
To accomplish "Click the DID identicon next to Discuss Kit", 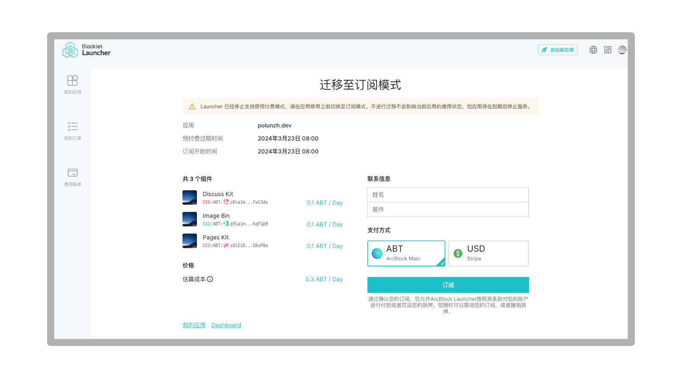I will 225,202.
